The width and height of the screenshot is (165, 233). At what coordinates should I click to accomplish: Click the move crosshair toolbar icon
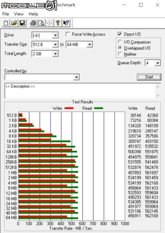(x=49, y=23)
